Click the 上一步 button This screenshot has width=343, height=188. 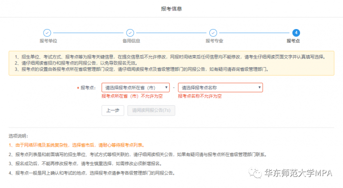[113, 110]
